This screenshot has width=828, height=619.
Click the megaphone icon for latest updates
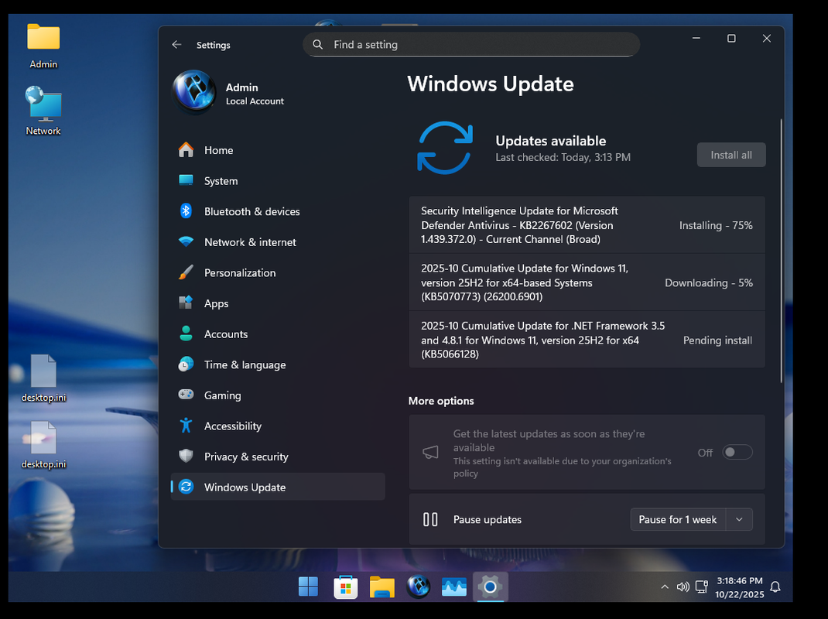tap(430, 453)
